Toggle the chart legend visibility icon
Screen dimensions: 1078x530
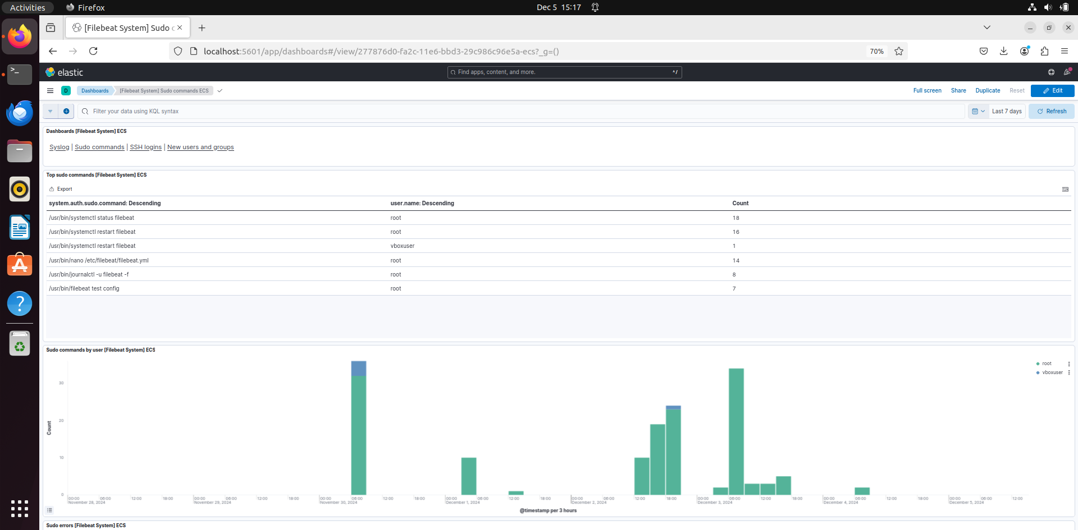(x=50, y=510)
